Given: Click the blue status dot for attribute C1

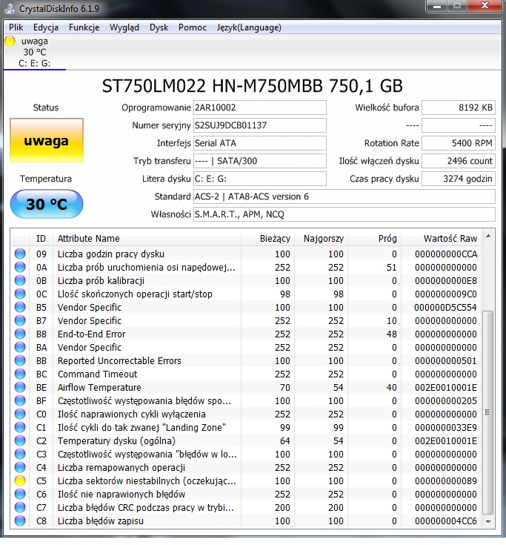Looking at the screenshot, I should [x=20, y=427].
